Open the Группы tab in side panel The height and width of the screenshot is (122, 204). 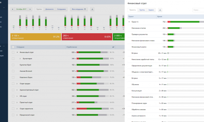pos(142,10)
